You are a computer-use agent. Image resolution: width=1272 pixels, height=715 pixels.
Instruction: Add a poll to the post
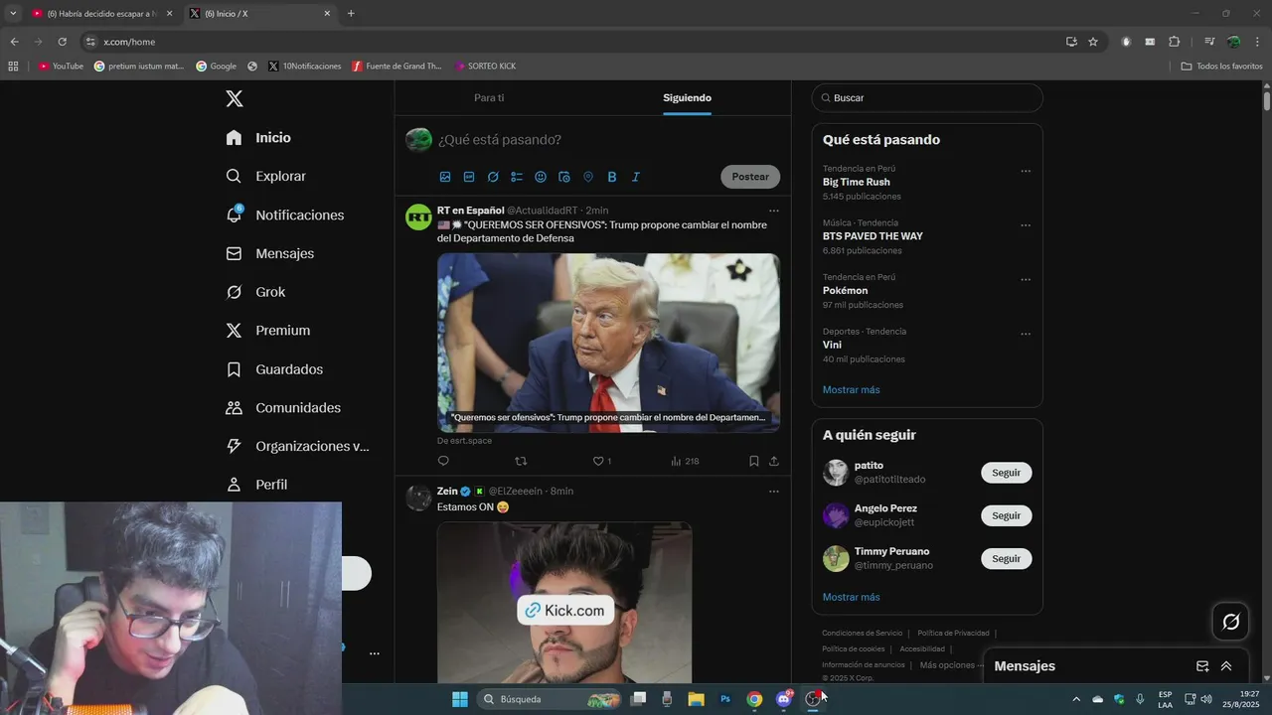[517, 177]
